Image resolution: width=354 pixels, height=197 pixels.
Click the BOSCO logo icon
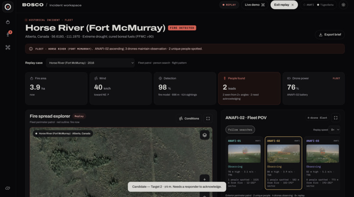coord(8,7)
